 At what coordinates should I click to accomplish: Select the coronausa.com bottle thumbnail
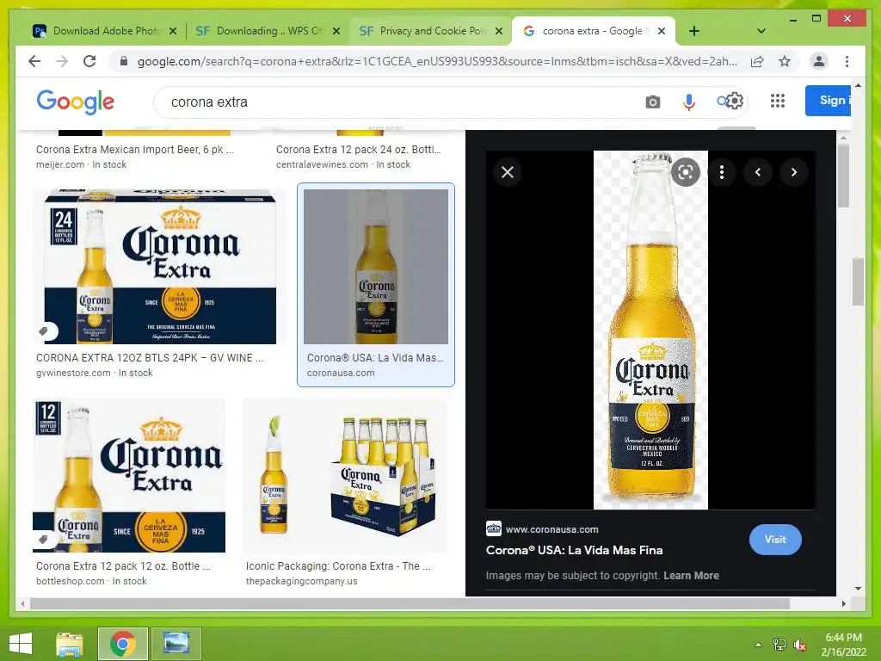376,267
